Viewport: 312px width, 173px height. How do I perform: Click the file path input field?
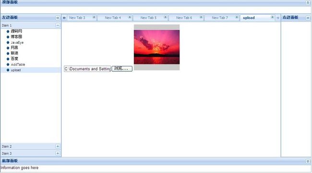point(87,69)
